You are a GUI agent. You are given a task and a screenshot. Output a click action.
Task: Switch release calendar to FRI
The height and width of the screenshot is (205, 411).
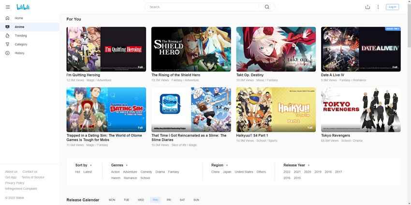coord(169,200)
